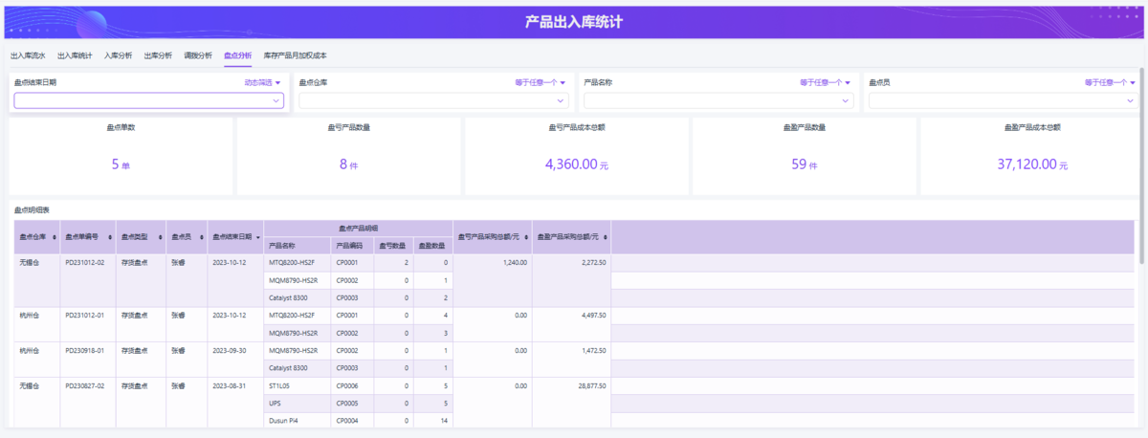Sort table by 盘点仓库 column icon
Viewport: 1148px width, 438px height.
[54, 237]
